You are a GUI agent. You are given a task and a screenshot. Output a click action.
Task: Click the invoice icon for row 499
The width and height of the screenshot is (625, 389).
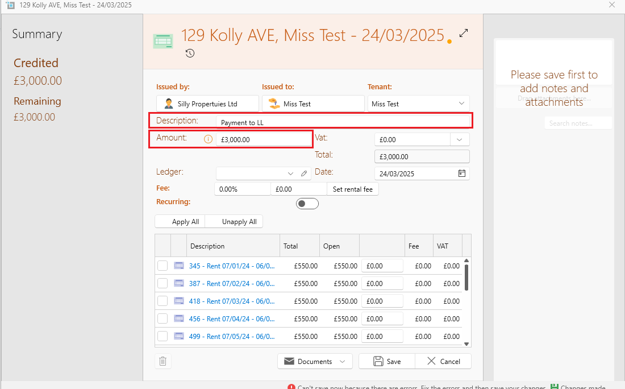tap(179, 336)
